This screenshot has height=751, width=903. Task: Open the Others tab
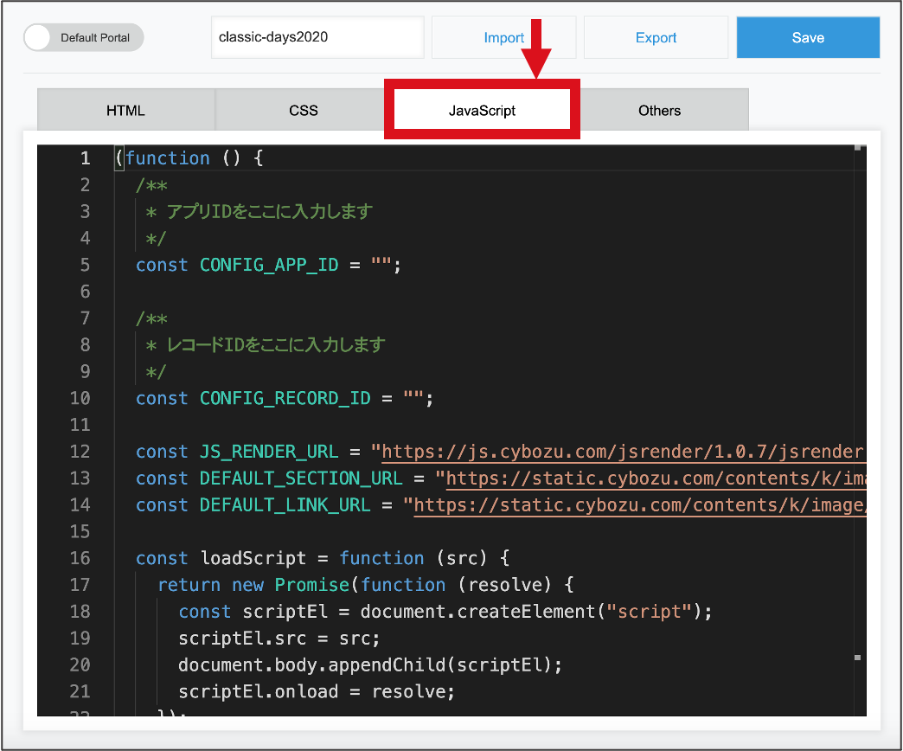(659, 110)
